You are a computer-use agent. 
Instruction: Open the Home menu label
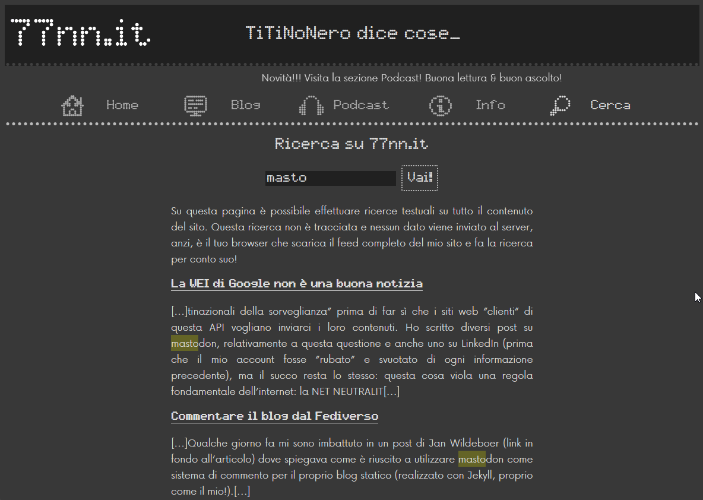point(122,105)
